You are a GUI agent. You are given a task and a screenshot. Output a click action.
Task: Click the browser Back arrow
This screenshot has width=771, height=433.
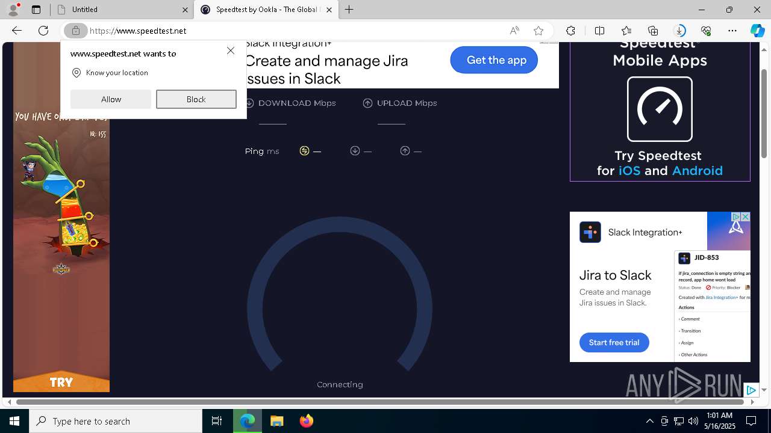click(x=17, y=31)
